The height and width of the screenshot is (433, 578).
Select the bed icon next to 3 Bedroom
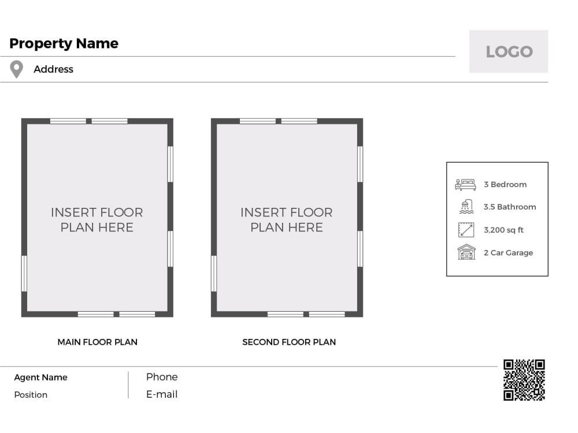pos(465,185)
